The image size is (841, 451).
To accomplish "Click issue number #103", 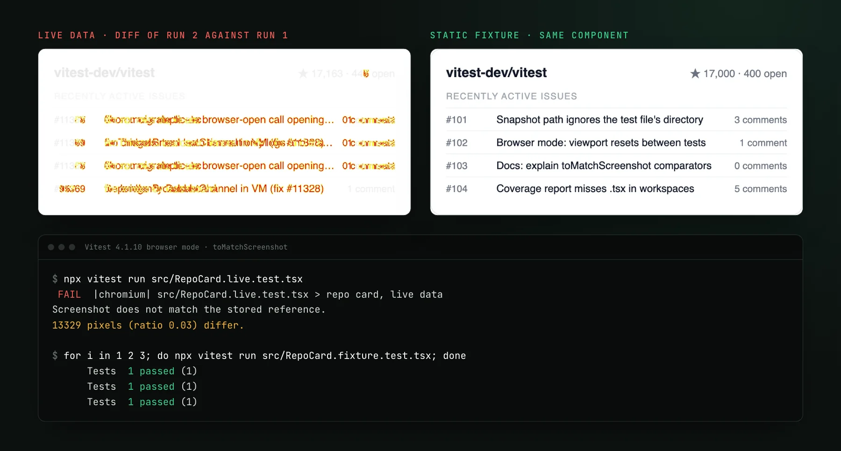I will click(x=456, y=165).
